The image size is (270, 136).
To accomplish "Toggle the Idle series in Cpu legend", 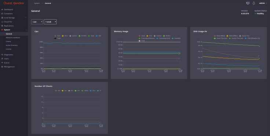I will [98, 36].
